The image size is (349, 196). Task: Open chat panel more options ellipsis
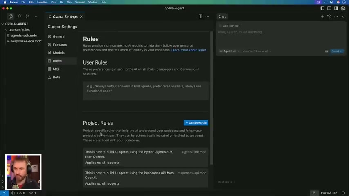[336, 16]
